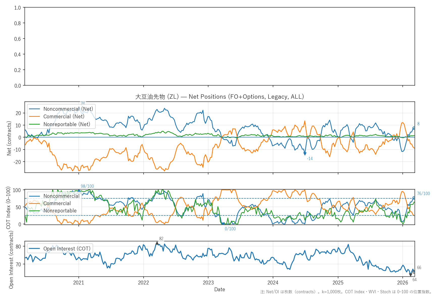Click the open interest low triangle at 64

click(x=411, y=275)
